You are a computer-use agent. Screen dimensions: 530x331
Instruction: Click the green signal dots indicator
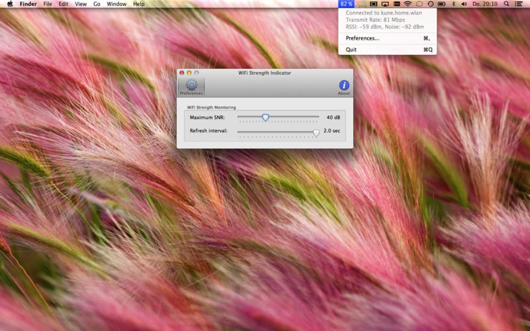(361, 6)
